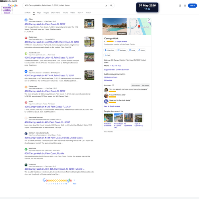Click Suggest an edit link
The height and width of the screenshot is (199, 201).
pyautogui.click(x=109, y=70)
